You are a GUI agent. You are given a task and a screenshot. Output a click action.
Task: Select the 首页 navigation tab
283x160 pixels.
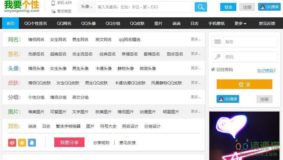10,23
